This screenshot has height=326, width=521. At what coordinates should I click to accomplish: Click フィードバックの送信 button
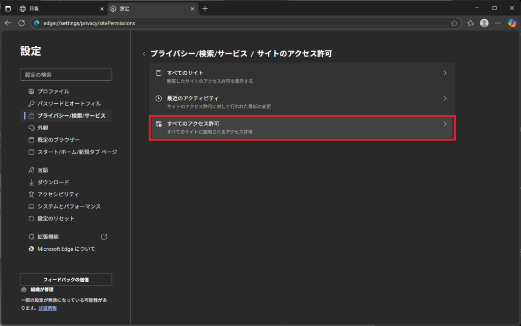[x=66, y=280]
